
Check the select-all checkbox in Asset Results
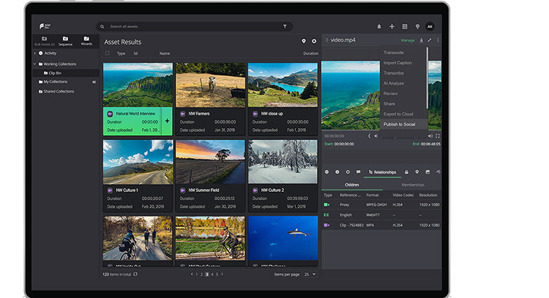[107, 53]
